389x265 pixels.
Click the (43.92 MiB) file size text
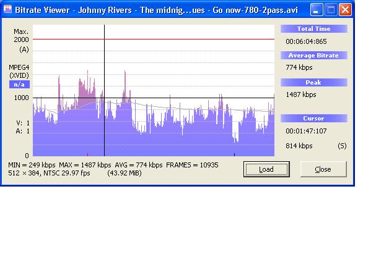coord(125,173)
